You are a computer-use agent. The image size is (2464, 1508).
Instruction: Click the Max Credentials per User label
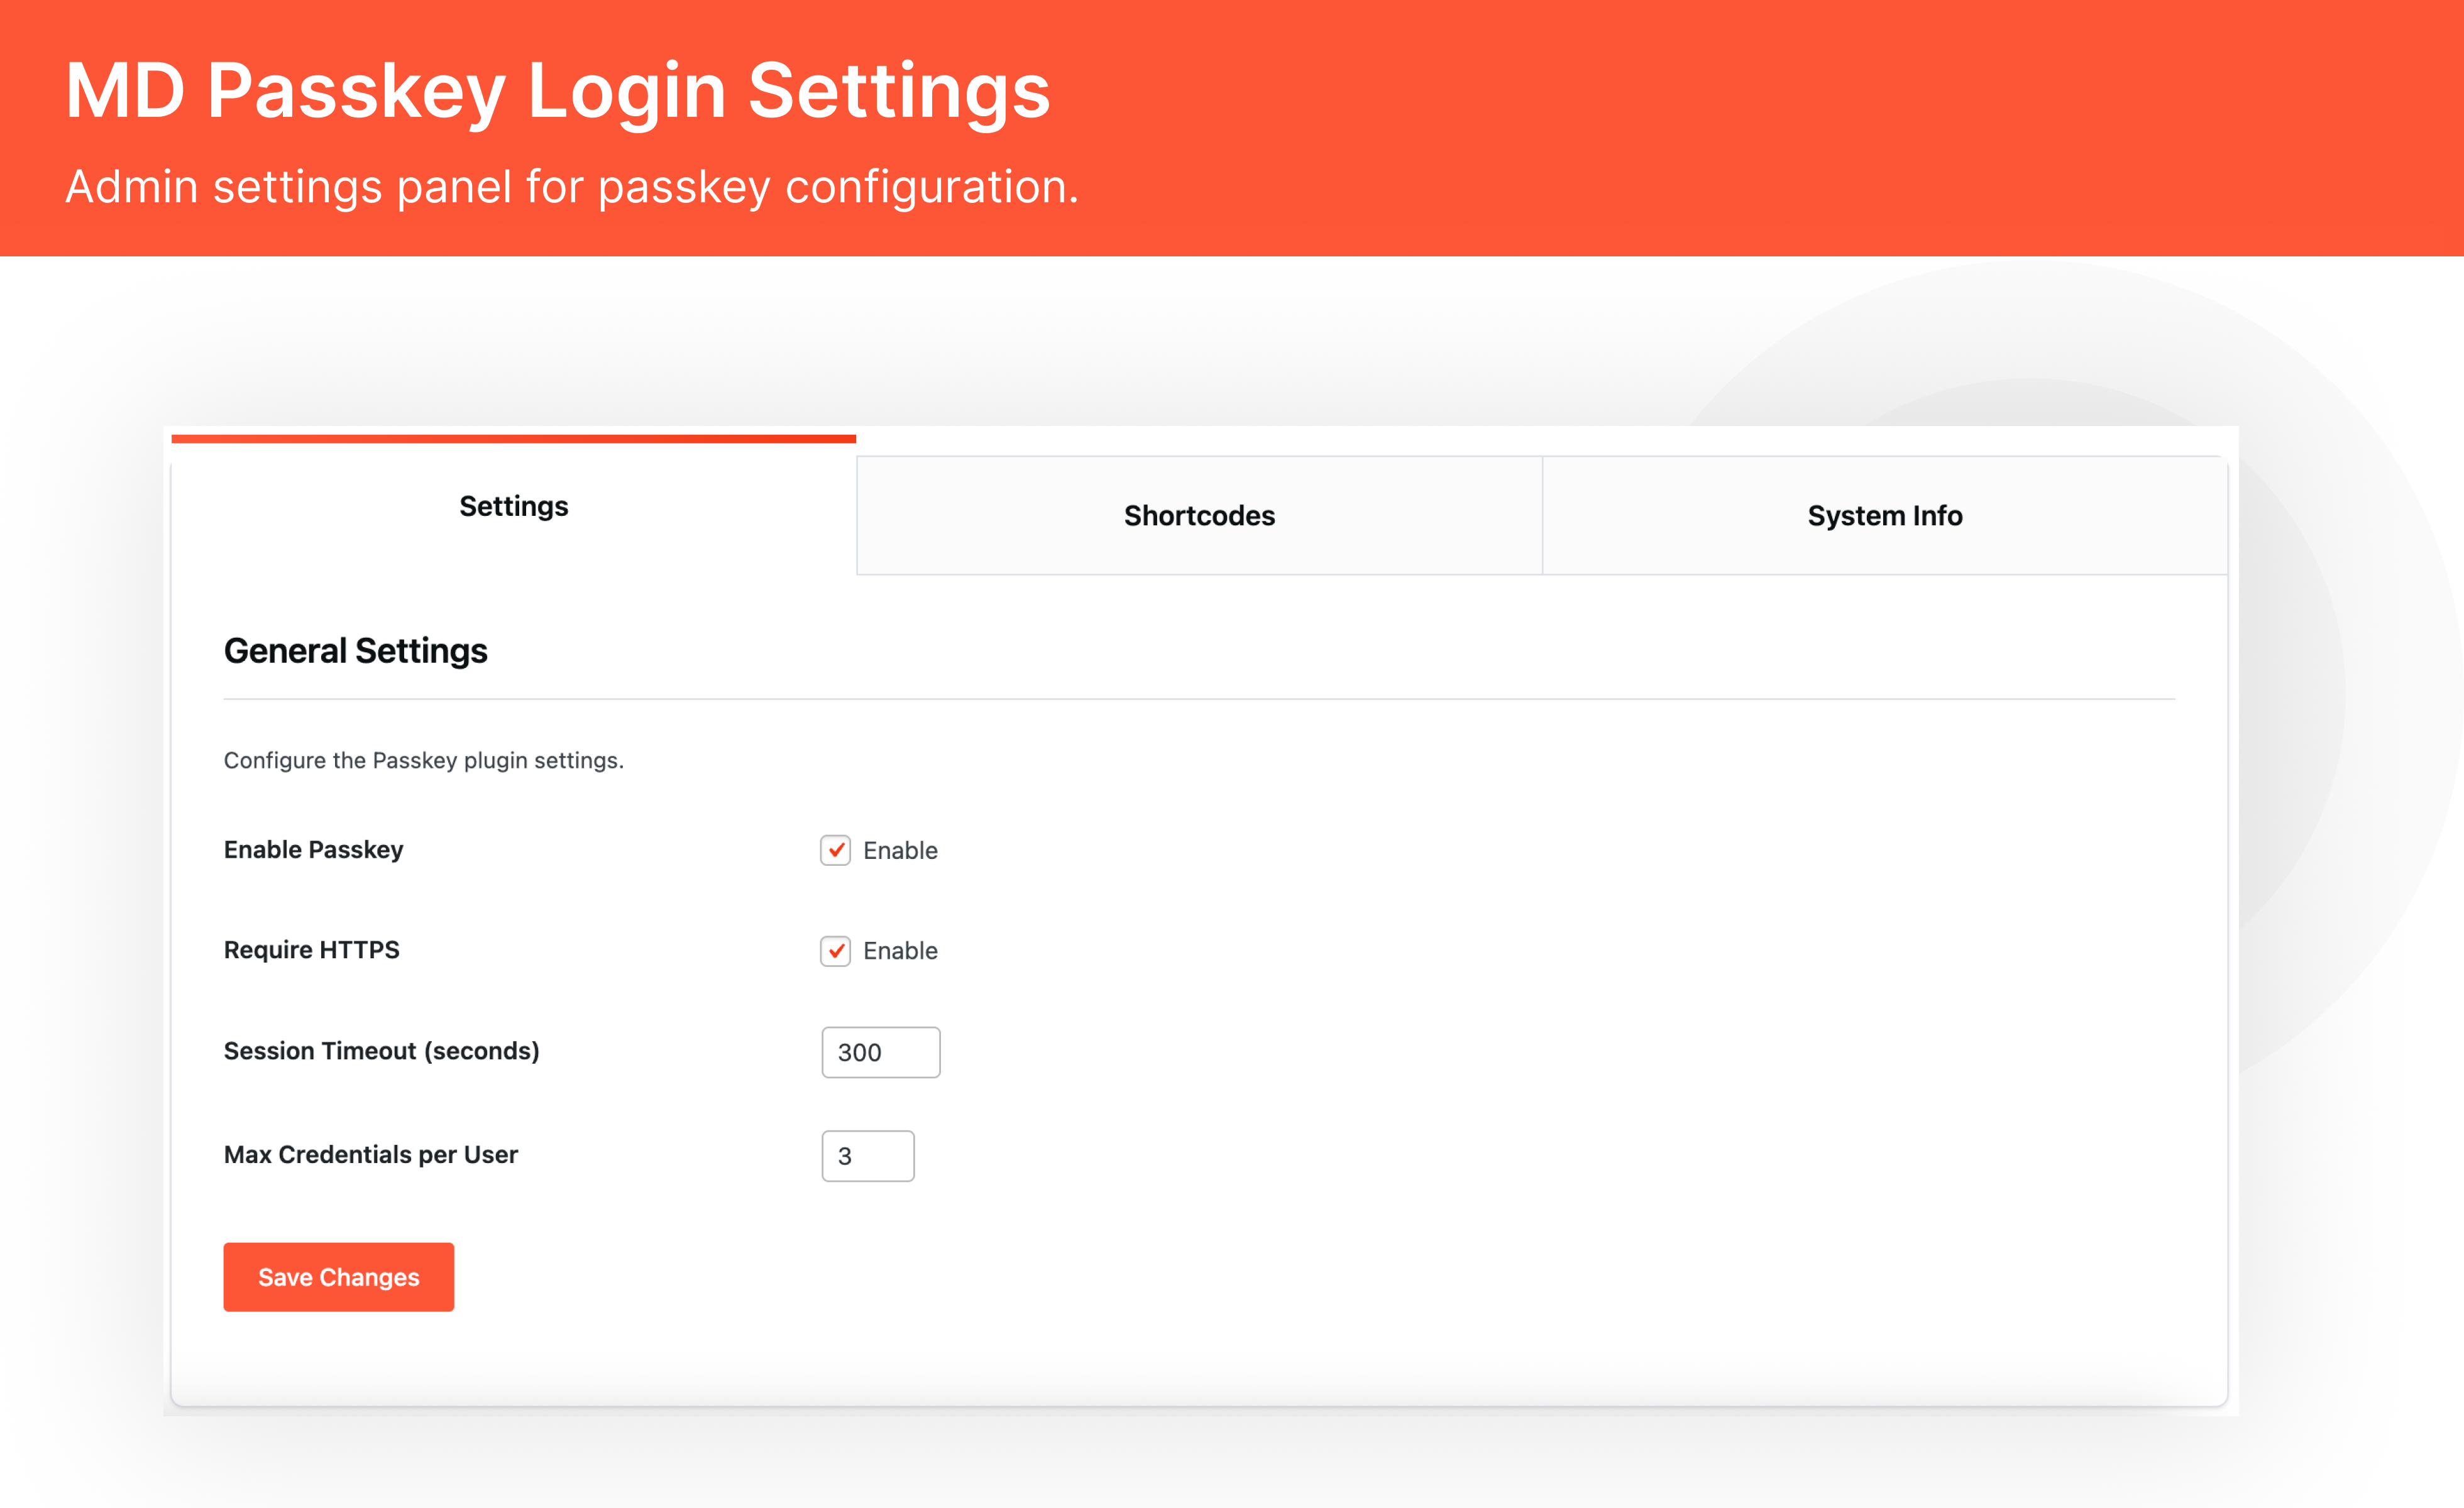pyautogui.click(x=370, y=1154)
